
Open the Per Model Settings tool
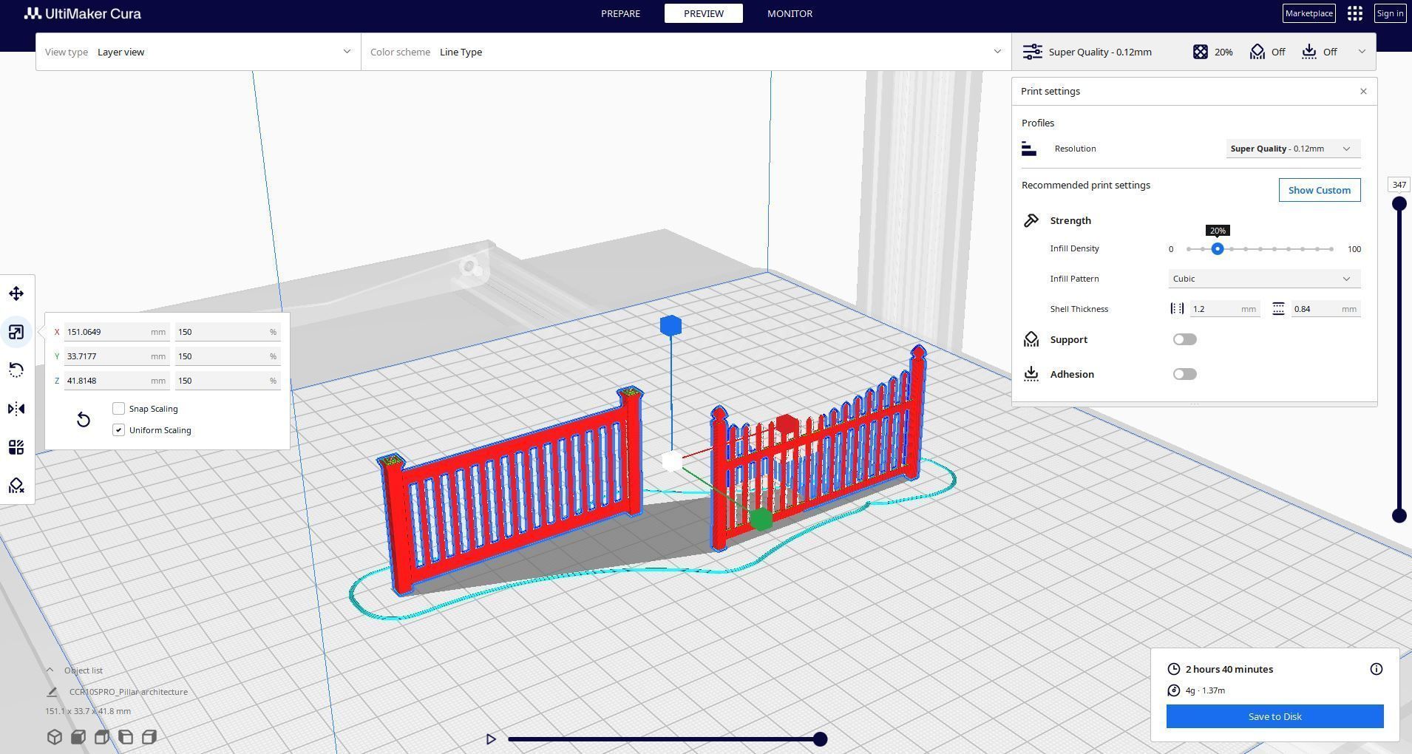(16, 447)
